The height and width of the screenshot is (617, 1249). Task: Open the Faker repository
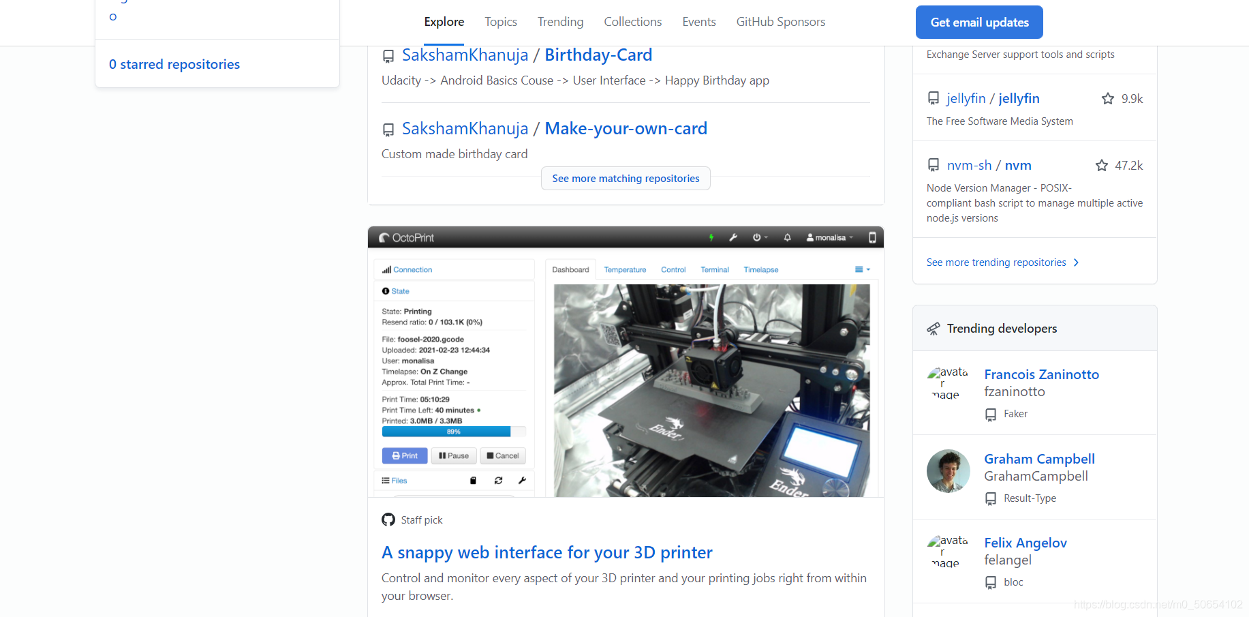tap(1015, 414)
